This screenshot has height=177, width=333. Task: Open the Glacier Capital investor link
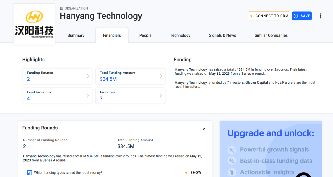coord(257,82)
